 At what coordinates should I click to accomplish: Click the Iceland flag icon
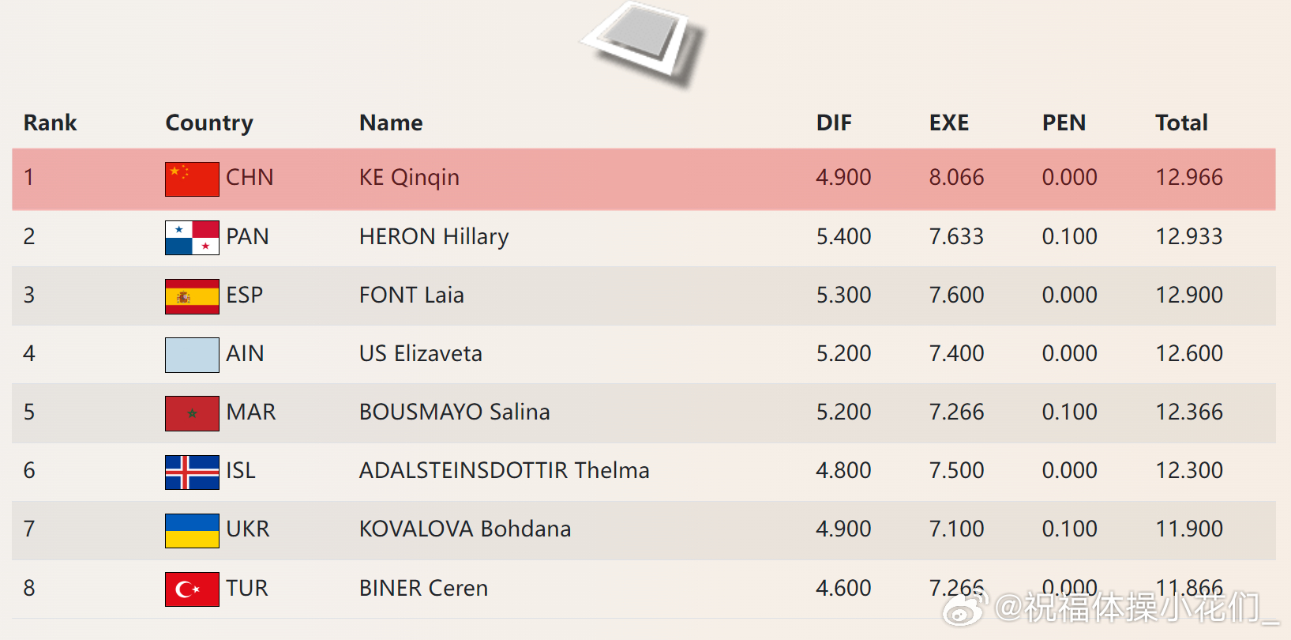(192, 472)
